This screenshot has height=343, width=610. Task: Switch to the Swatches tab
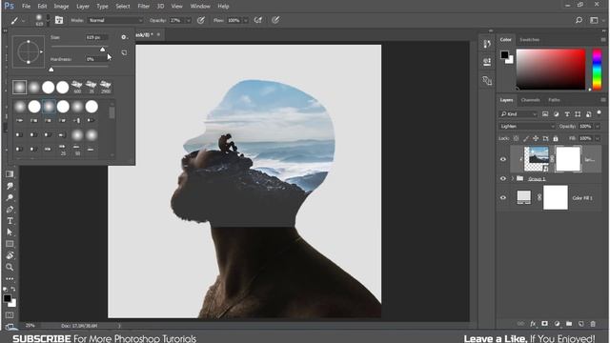(x=530, y=40)
